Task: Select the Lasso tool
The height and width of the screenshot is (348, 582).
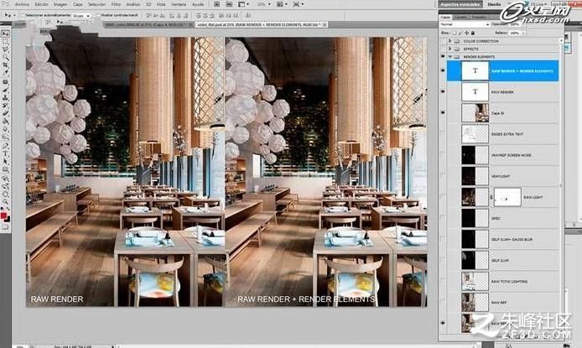Action: pyautogui.click(x=5, y=49)
